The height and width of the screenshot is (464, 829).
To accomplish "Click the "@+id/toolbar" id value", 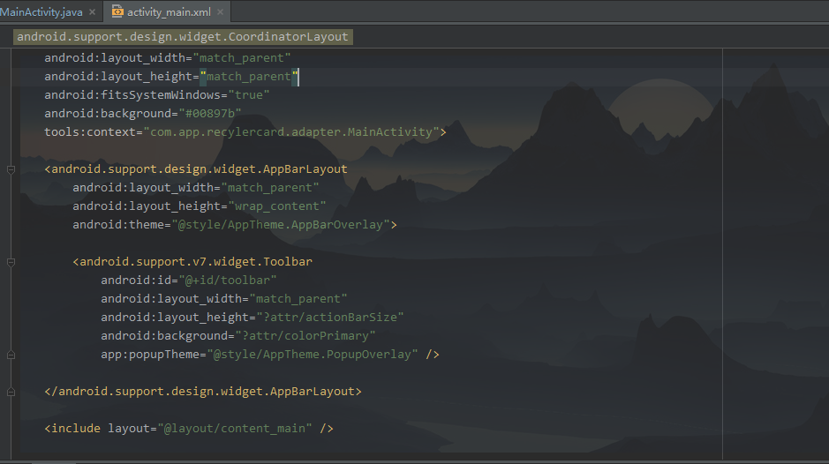I will coord(228,281).
